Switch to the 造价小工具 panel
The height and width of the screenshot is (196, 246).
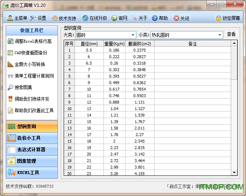pos(32,138)
